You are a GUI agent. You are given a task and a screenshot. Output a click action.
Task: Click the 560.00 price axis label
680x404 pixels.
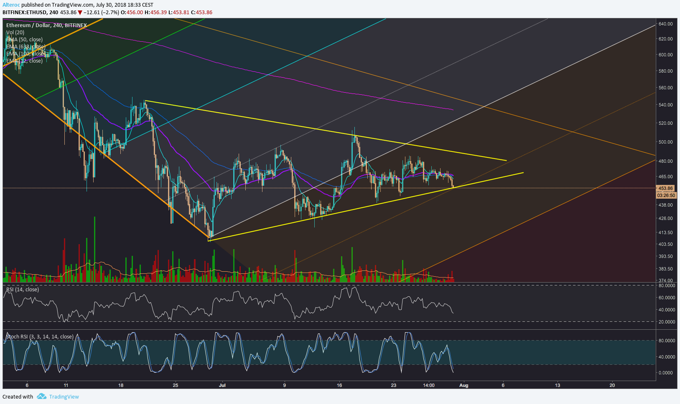(665, 88)
